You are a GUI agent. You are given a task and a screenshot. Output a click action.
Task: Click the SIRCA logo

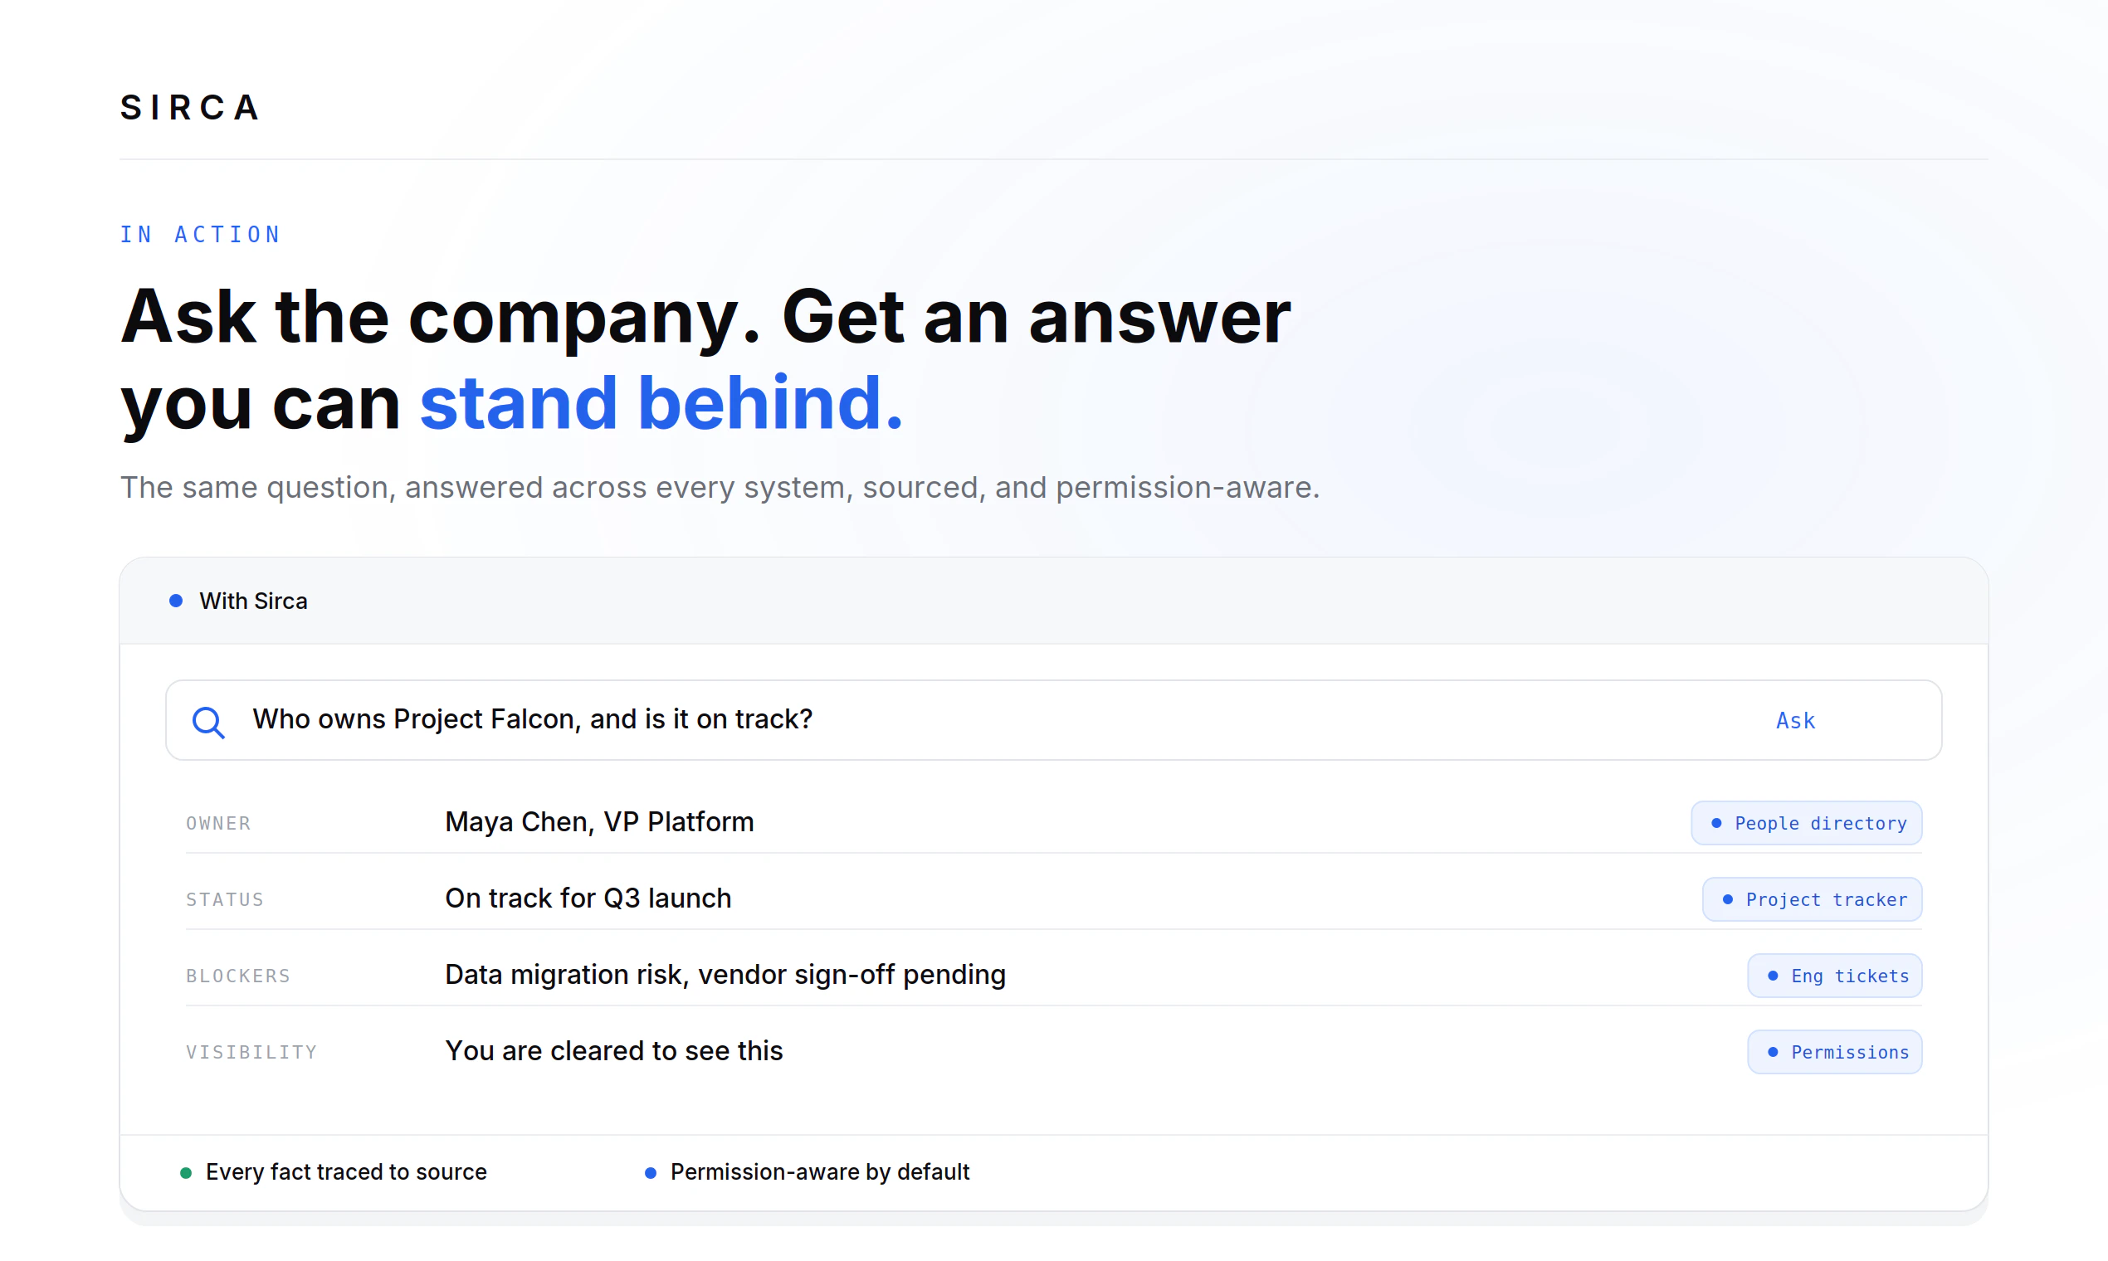tap(189, 108)
